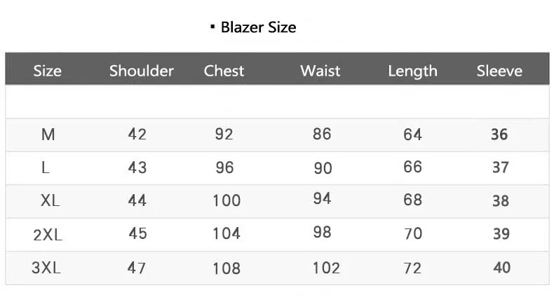The image size is (554, 295).
Task: Click the 3XL size row label
Action: pos(46,268)
